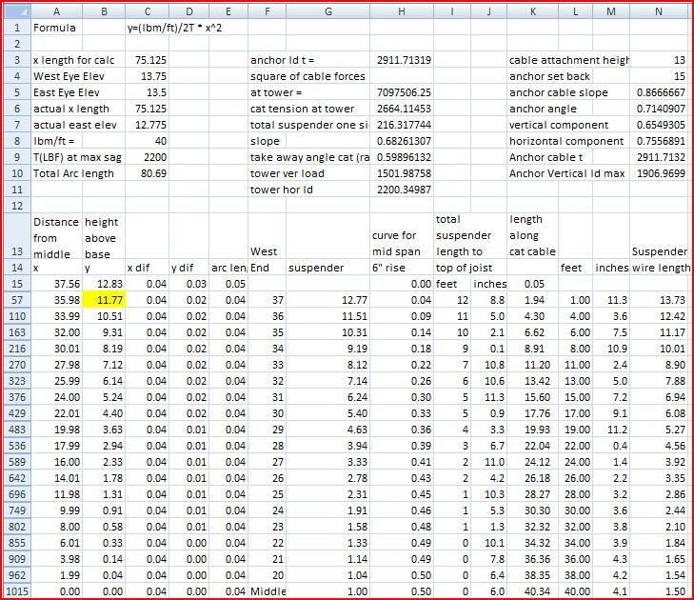Click 'length along cat cable' header cell

[x=533, y=237]
